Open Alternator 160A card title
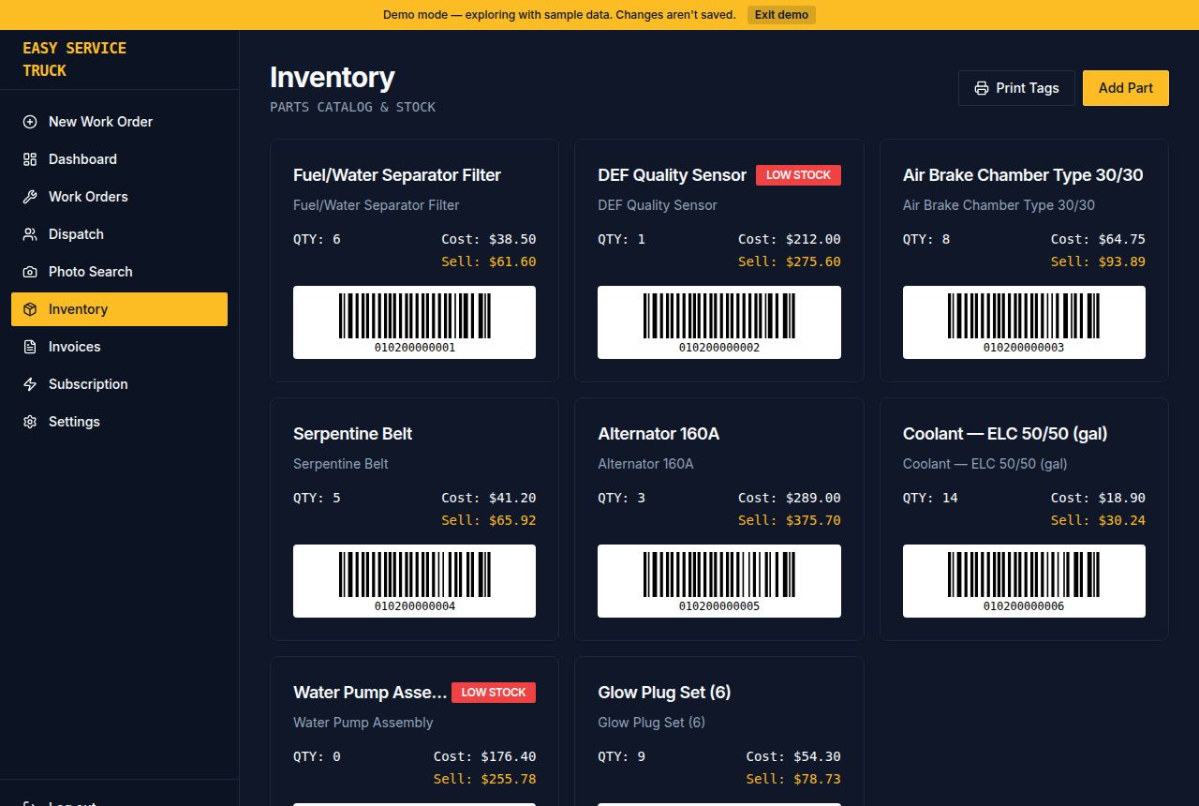The height and width of the screenshot is (806, 1199). pos(659,434)
